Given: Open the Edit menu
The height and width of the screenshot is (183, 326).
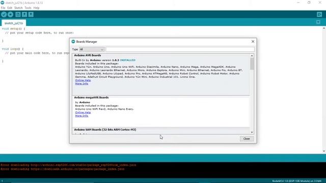Looking at the screenshot, I should 10,8.
